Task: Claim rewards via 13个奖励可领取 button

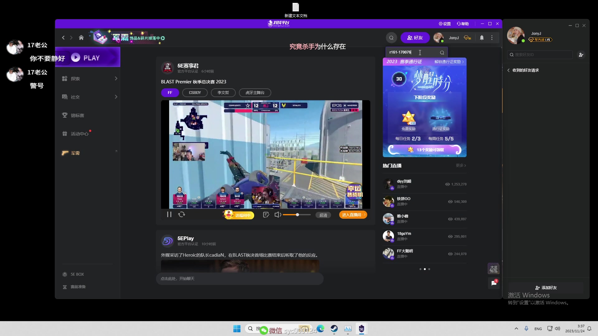Action: tap(425, 150)
